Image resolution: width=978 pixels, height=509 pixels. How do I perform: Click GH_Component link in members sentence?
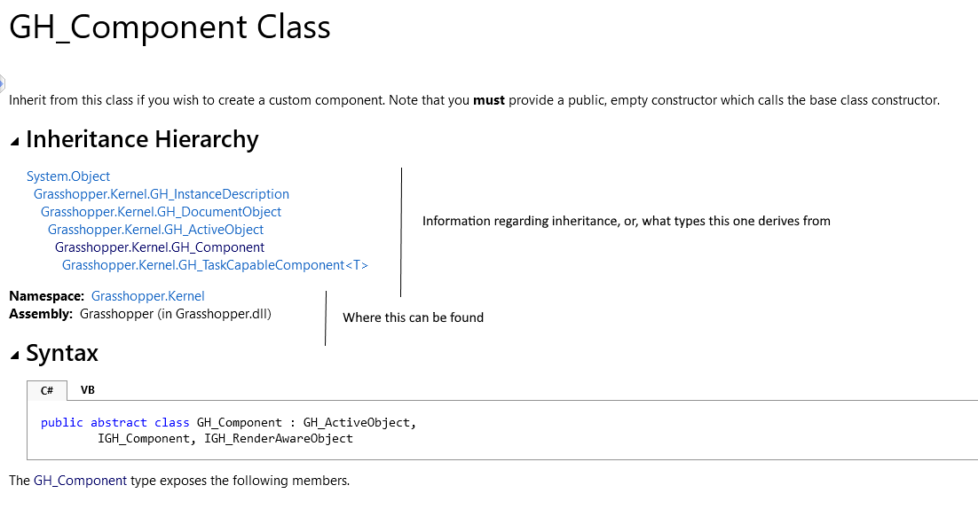(x=80, y=482)
